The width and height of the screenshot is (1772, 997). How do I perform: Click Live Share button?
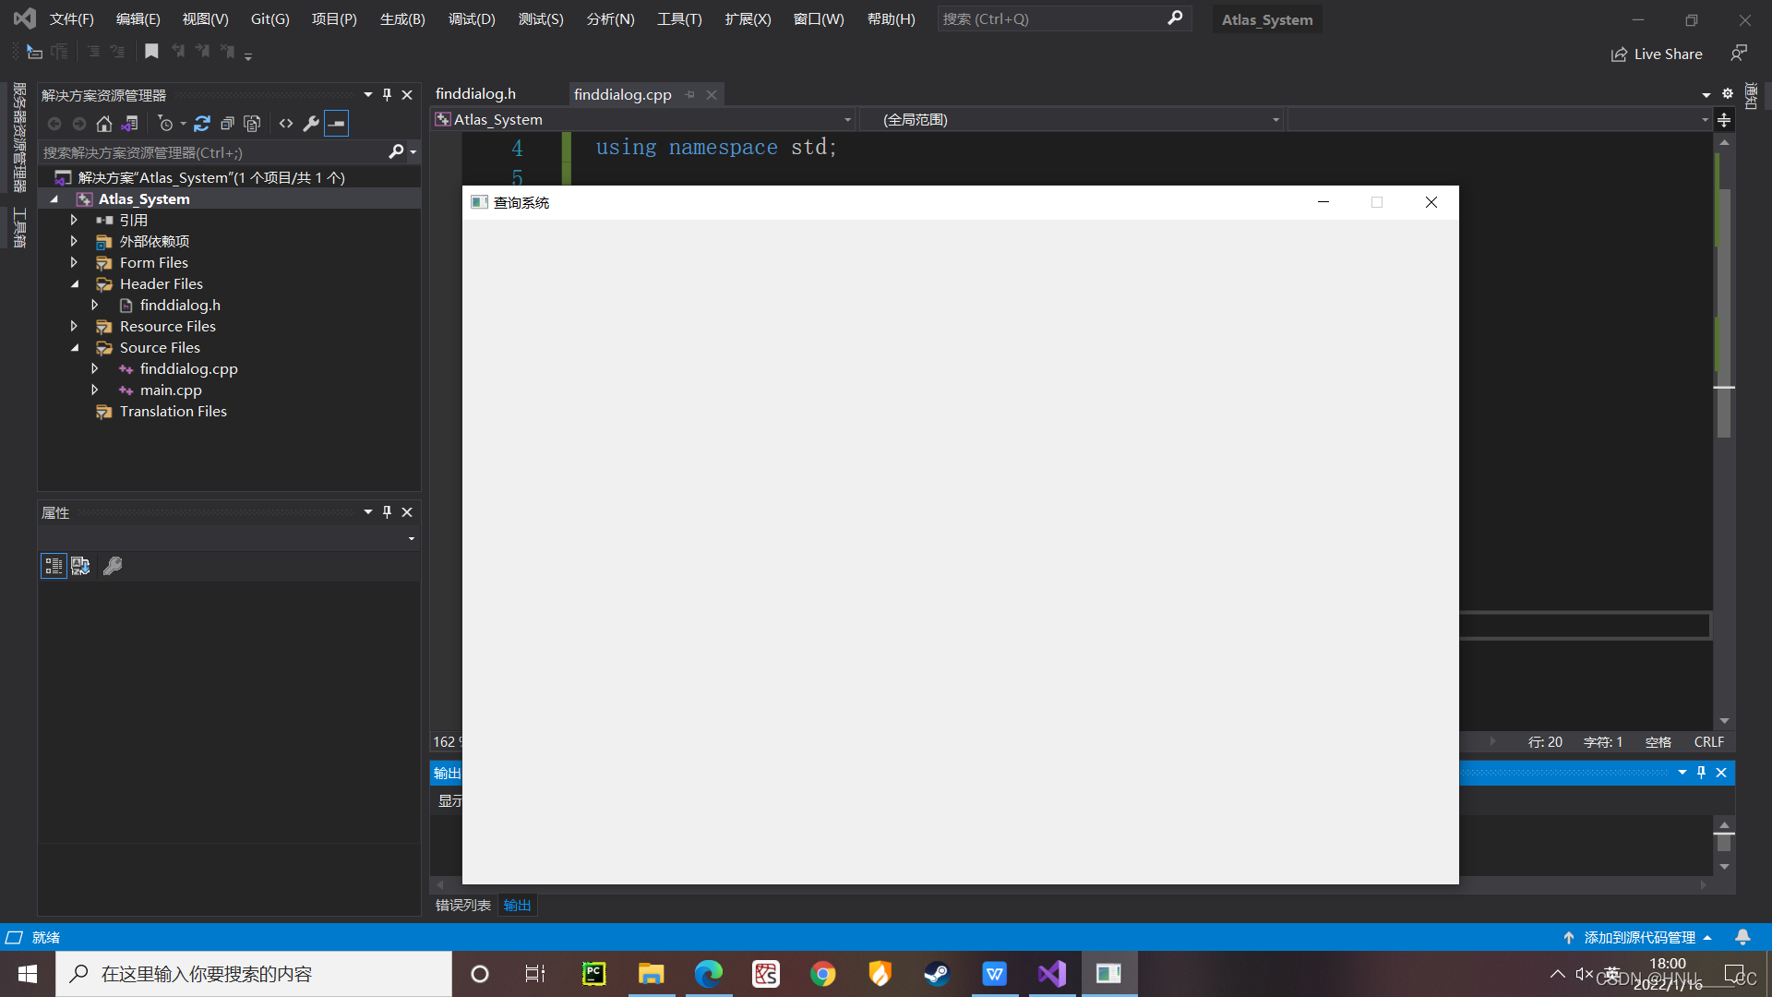(1657, 54)
